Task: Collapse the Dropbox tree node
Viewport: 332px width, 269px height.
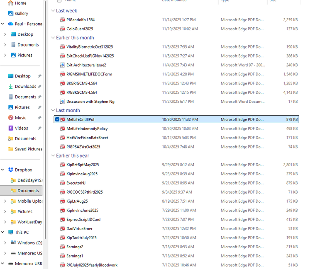Action: click(2, 170)
